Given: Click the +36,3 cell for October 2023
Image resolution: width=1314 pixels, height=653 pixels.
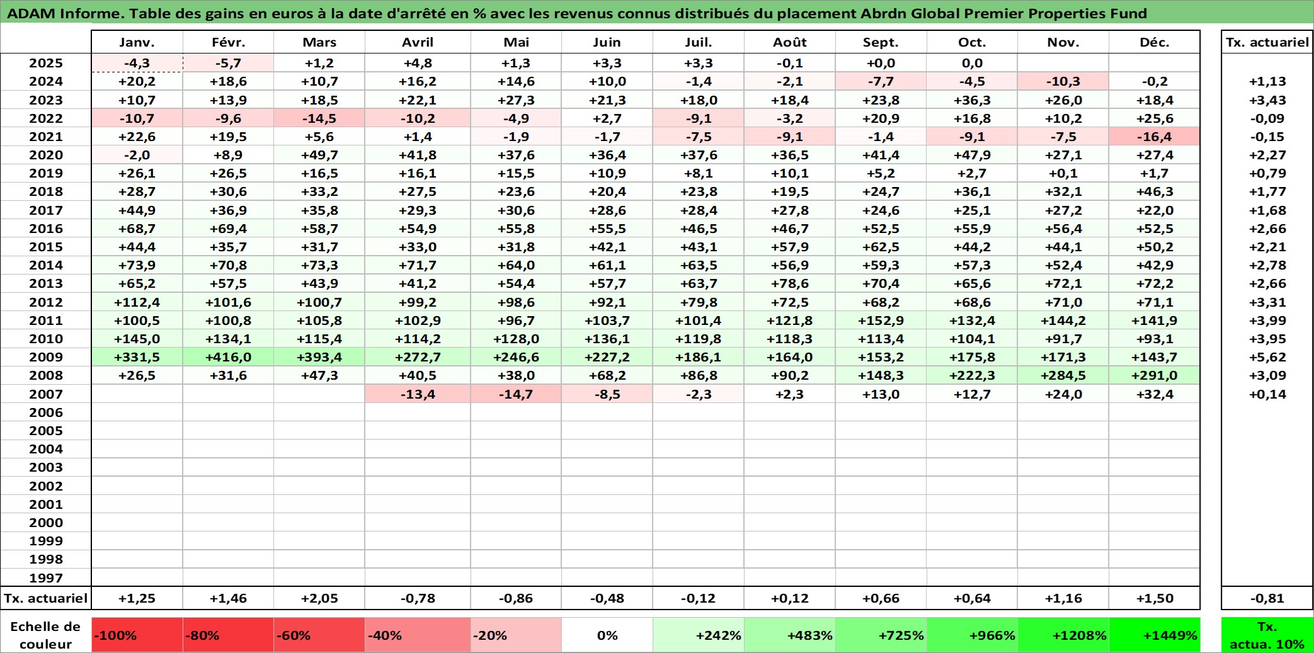Looking at the screenshot, I should [x=972, y=100].
